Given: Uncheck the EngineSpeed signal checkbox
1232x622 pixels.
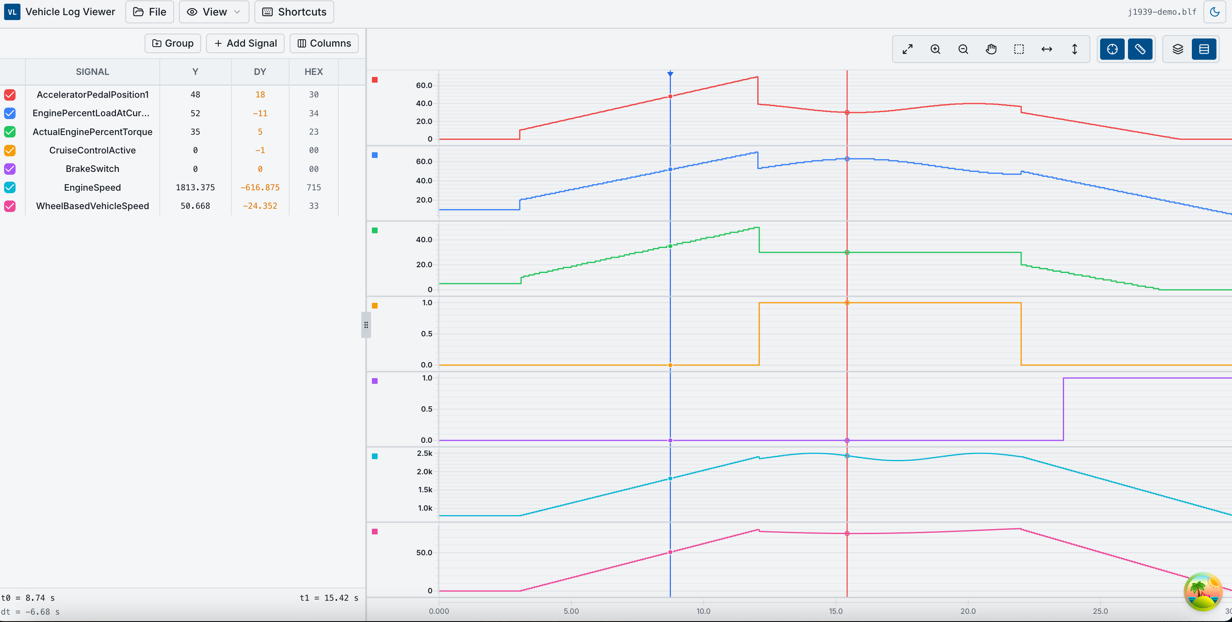Looking at the screenshot, I should 9,187.
